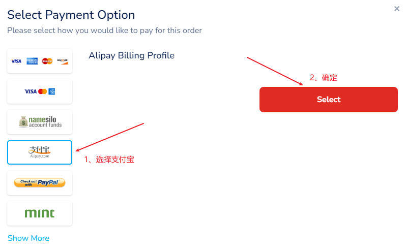Click the Visa logo in the second card option
The width and height of the screenshot is (405, 252).
(31, 91)
